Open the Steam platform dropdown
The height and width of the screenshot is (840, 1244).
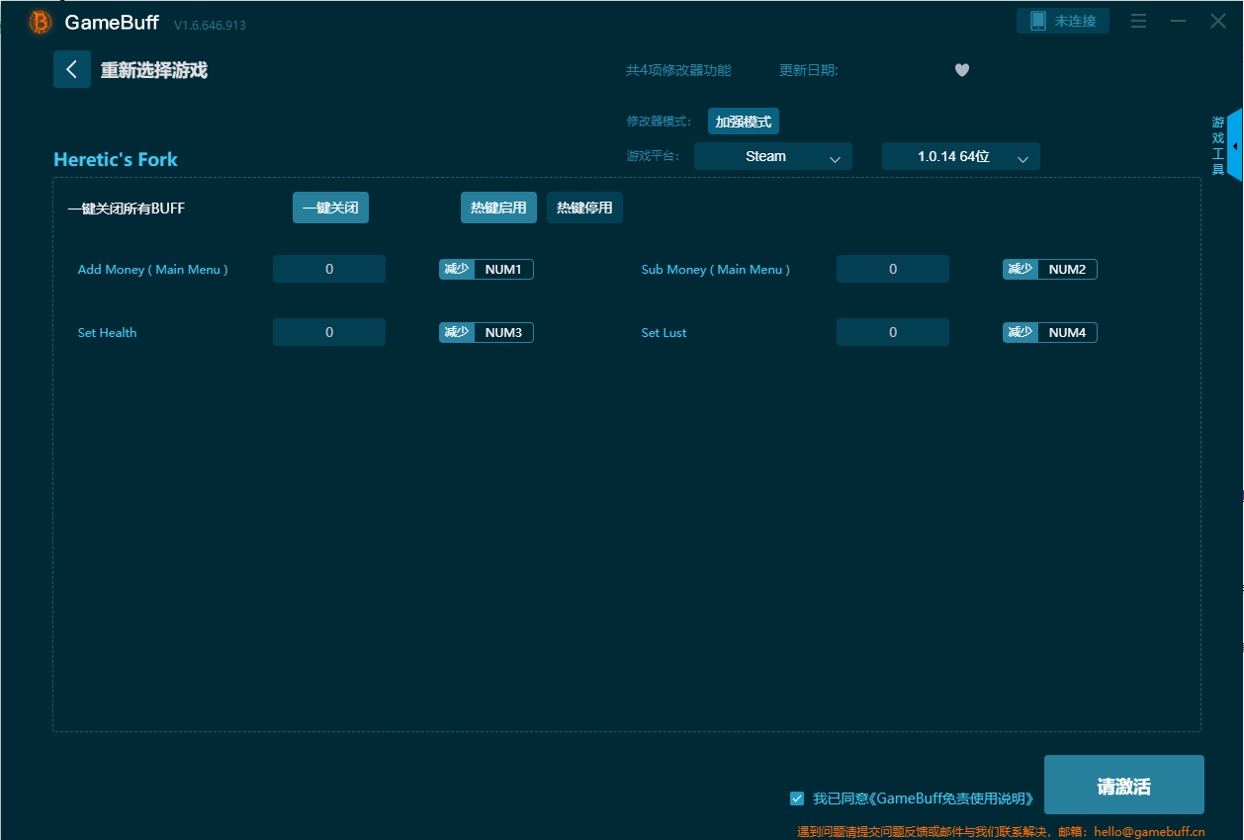point(773,156)
